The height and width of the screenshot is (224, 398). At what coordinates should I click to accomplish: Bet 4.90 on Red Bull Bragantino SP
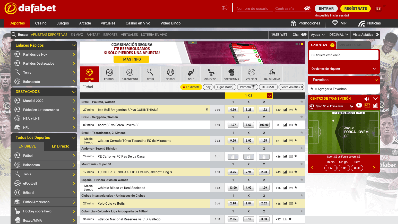(x=233, y=110)
